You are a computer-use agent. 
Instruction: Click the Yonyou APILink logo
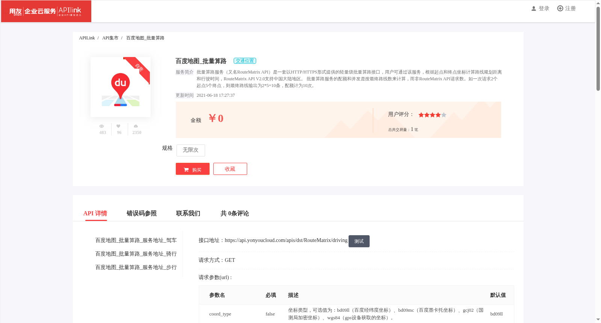pyautogui.click(x=46, y=11)
